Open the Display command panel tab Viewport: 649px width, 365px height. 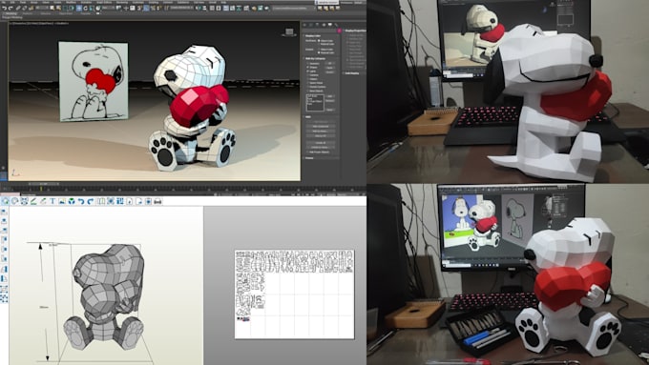click(x=330, y=25)
